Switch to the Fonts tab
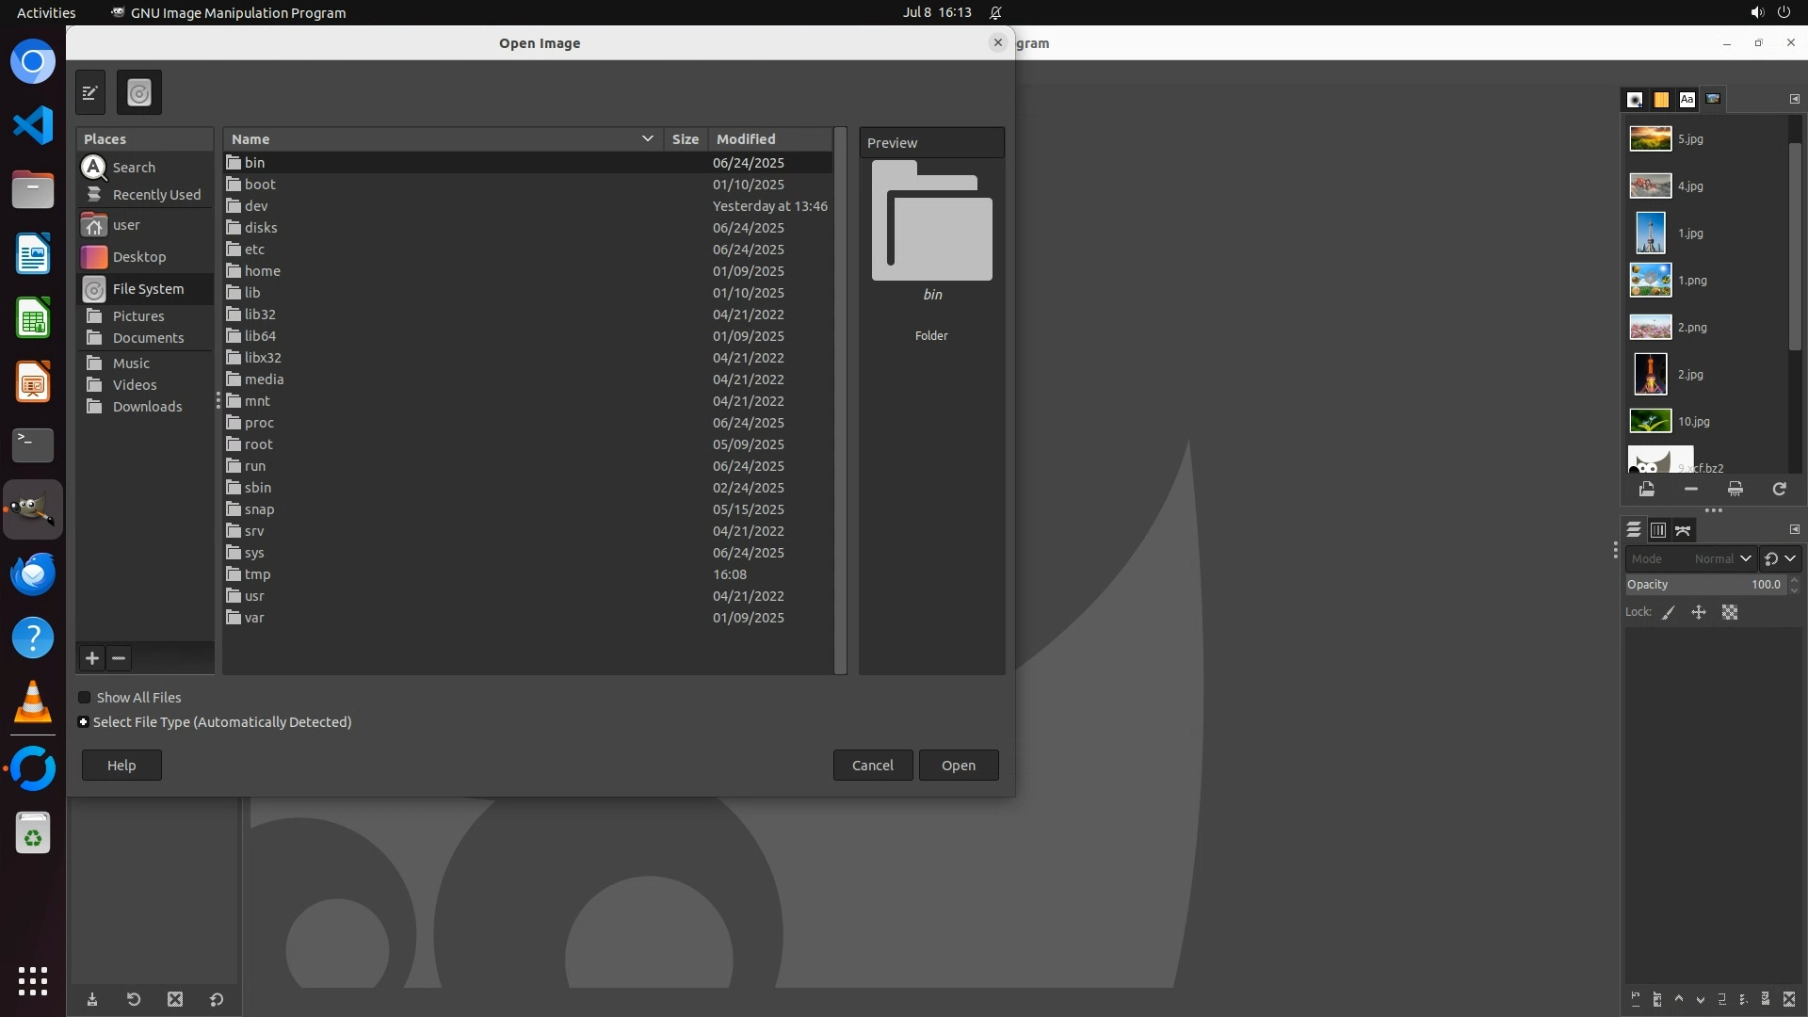The width and height of the screenshot is (1808, 1017). [x=1687, y=99]
